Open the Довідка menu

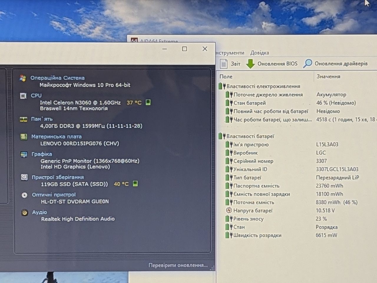[259, 53]
